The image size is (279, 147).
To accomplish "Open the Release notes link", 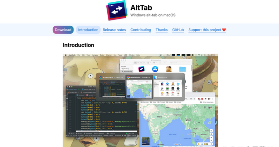I will point(114,30).
